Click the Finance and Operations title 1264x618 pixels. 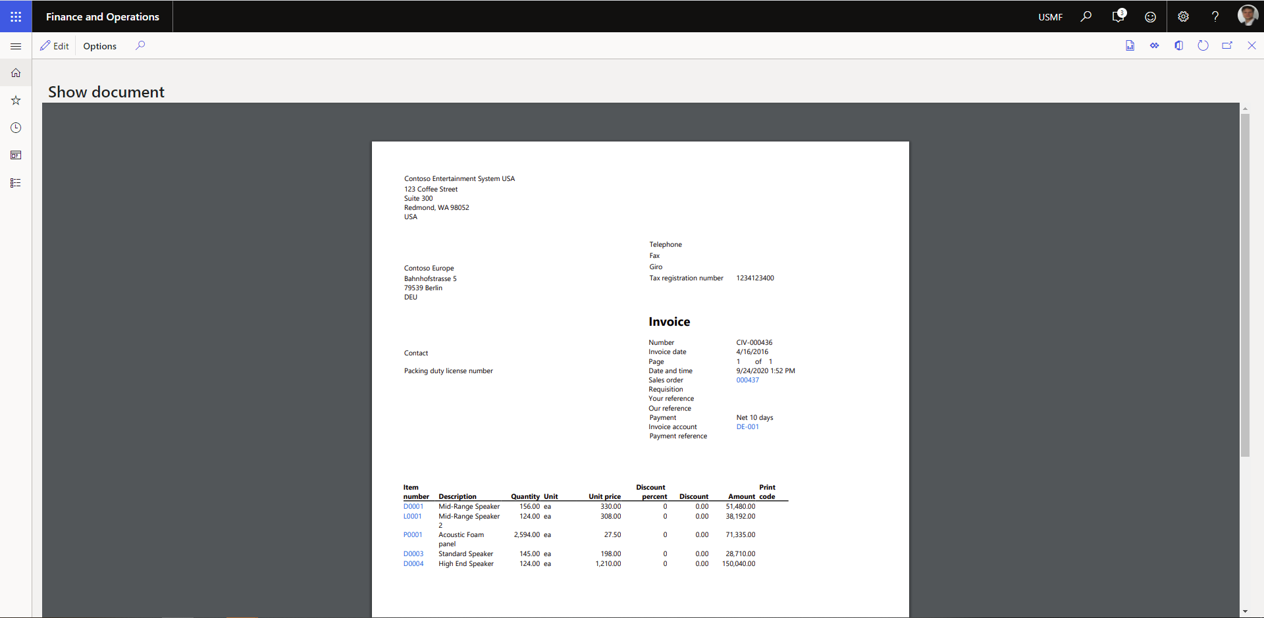click(103, 17)
